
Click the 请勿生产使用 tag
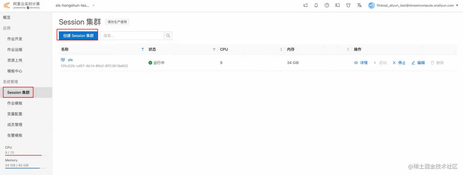point(117,22)
